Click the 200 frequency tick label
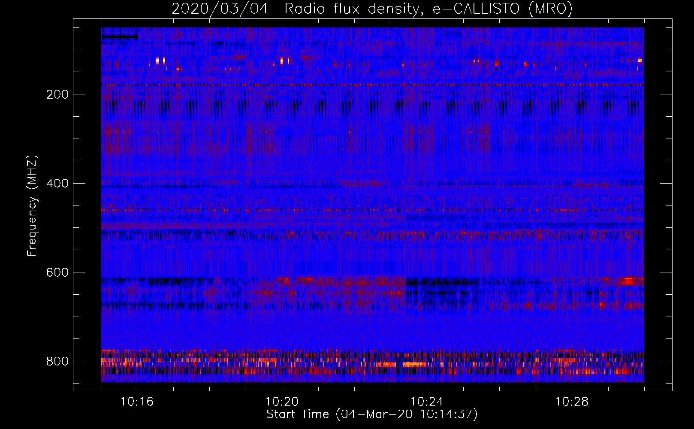Viewport: 694px width, 429px height. coord(57,94)
